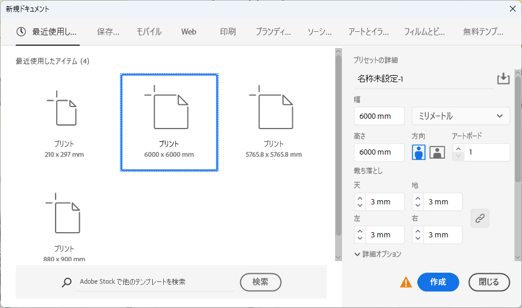
Task: Switch to the モバイル tab
Action: click(149, 32)
